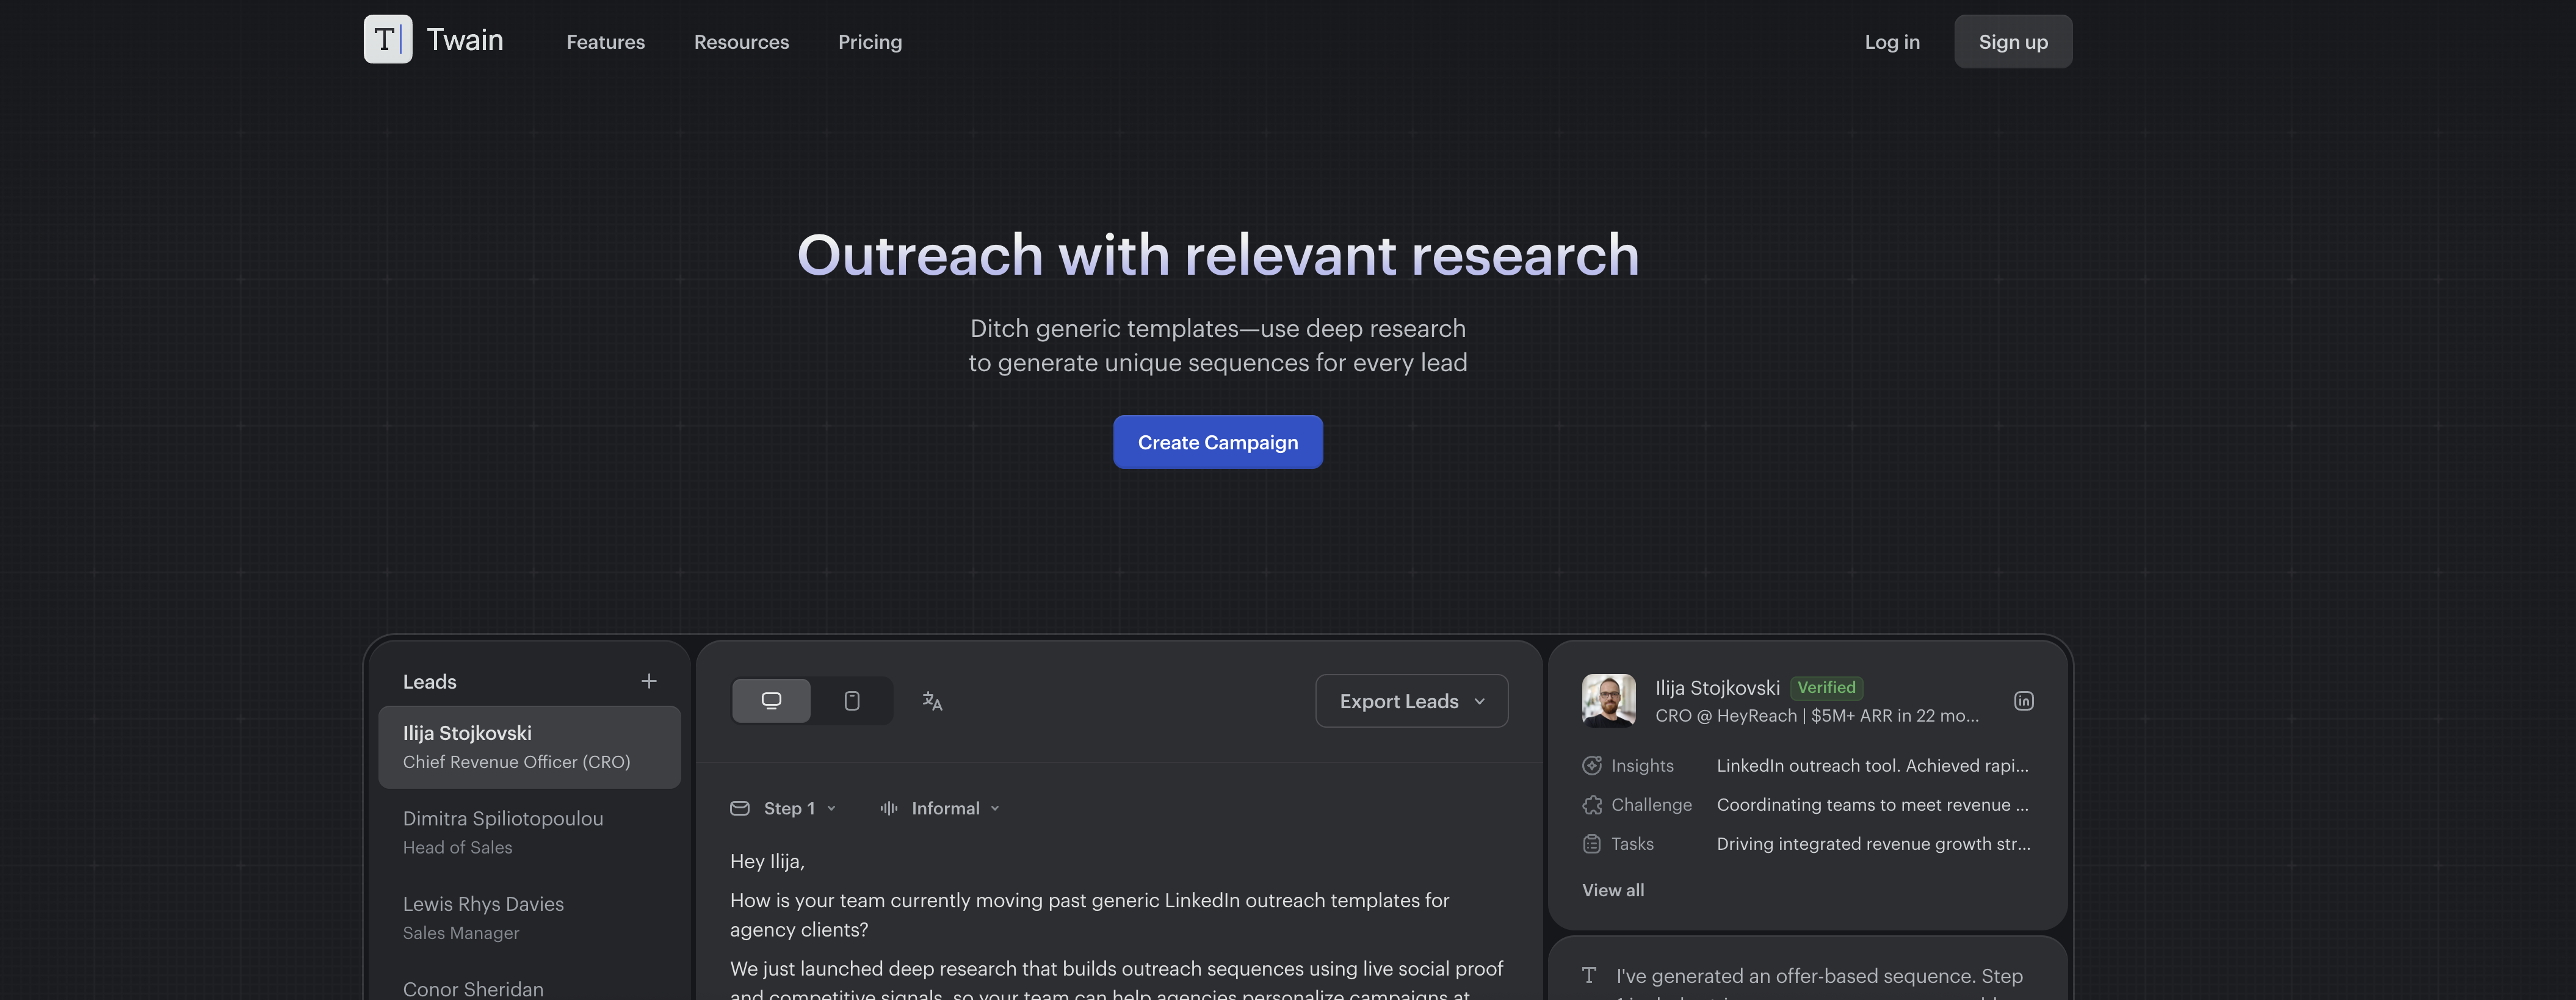
Task: Click the Tasks clipboard icon
Action: pos(1592,843)
